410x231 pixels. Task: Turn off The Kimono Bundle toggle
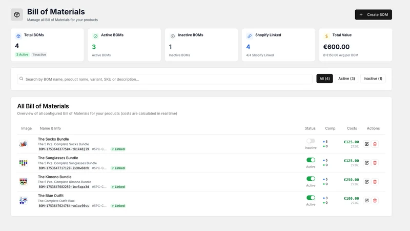pyautogui.click(x=311, y=179)
